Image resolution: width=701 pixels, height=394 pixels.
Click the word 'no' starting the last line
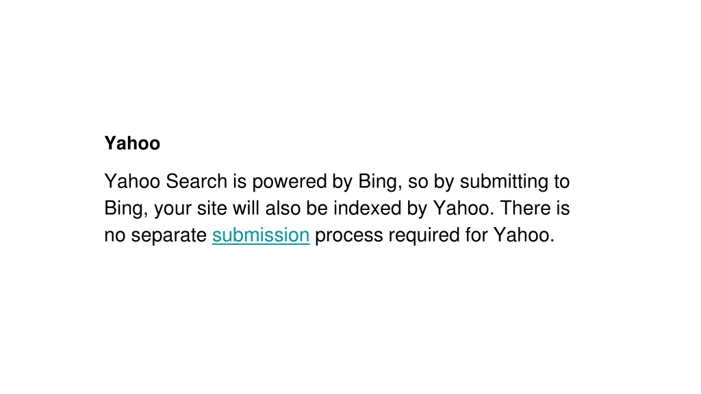(x=115, y=236)
